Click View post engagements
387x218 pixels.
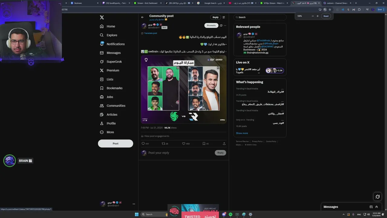[155, 136]
